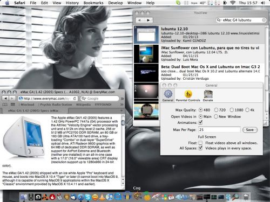Screen dimensions: 270x202
Task: Expand the menu bar extras chevron
Action: tap(225, 3)
